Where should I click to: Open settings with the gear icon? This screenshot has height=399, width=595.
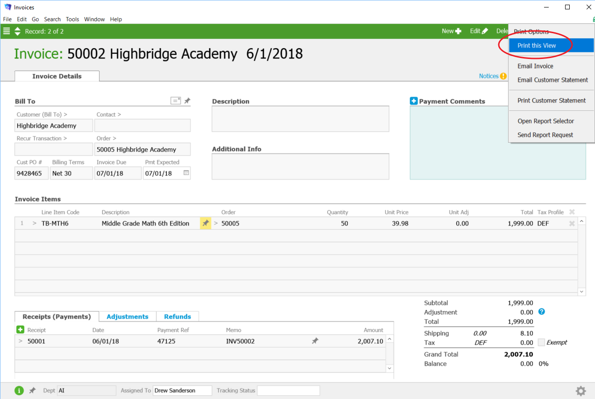point(581,391)
